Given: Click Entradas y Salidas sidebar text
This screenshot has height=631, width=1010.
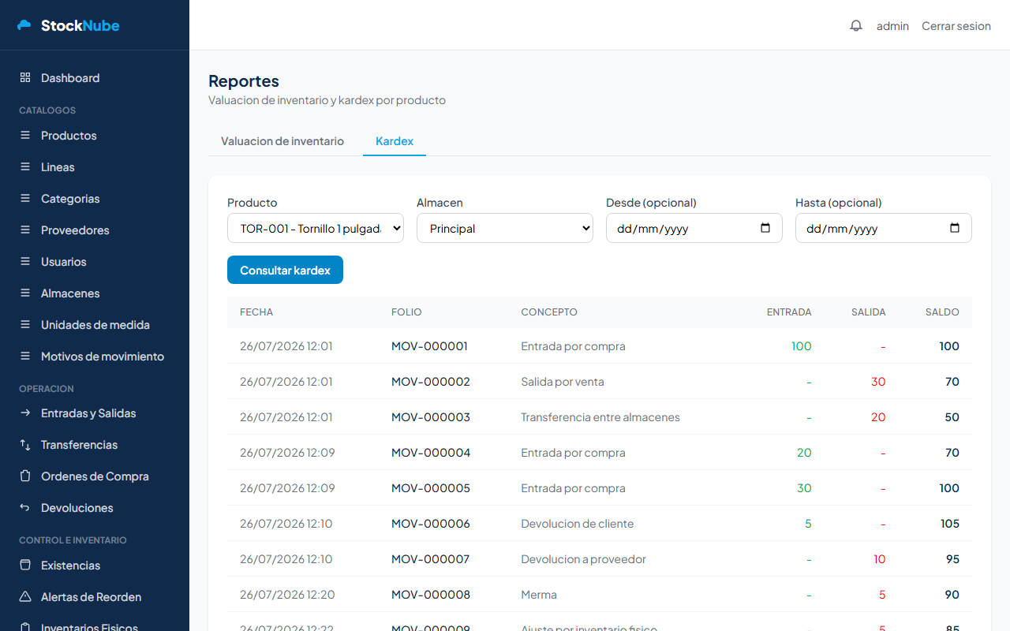Looking at the screenshot, I should coord(88,413).
